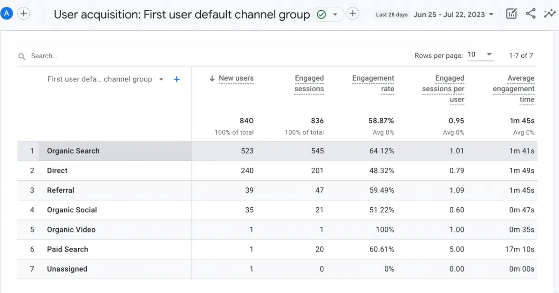Image resolution: width=559 pixels, height=293 pixels.
Task: Click the 523 new users value
Action: [x=247, y=151]
